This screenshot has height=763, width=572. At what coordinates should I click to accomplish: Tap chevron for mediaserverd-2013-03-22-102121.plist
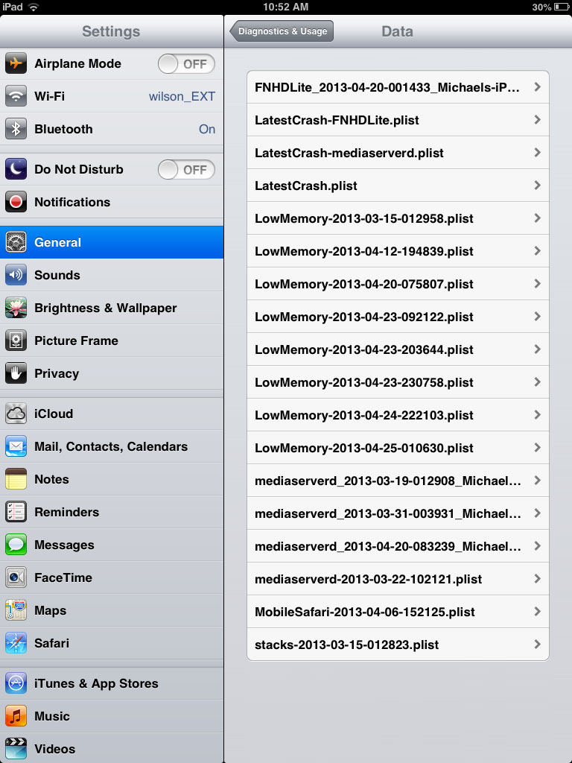(538, 578)
